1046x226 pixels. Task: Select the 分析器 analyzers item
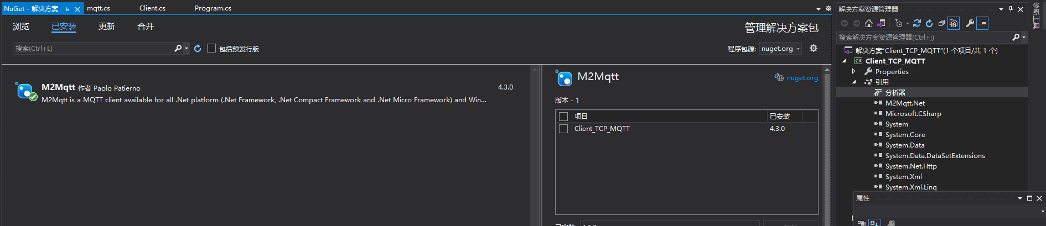tap(895, 92)
